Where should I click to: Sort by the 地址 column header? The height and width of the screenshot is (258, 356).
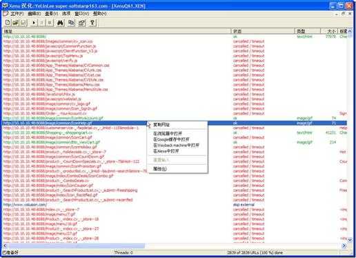[x=117, y=31]
